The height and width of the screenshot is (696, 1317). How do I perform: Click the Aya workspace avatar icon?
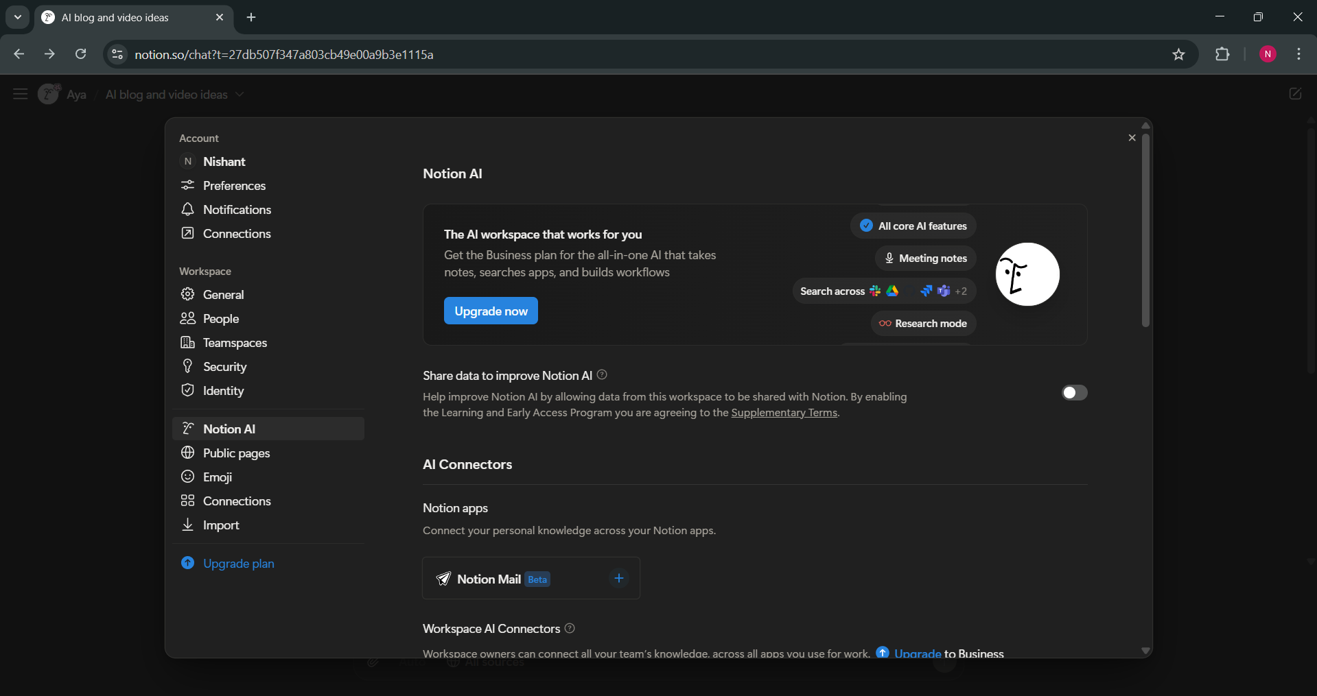click(49, 94)
